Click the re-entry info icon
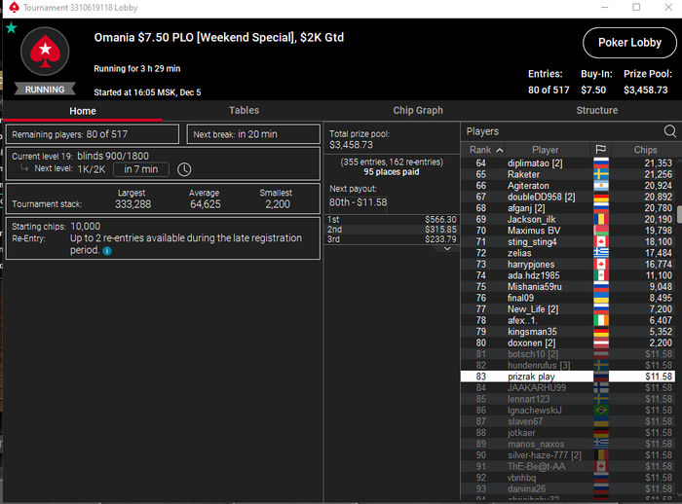The width and height of the screenshot is (682, 504). 107,251
